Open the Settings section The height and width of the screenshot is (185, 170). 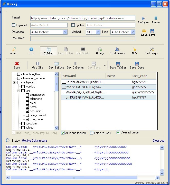tap(152, 51)
